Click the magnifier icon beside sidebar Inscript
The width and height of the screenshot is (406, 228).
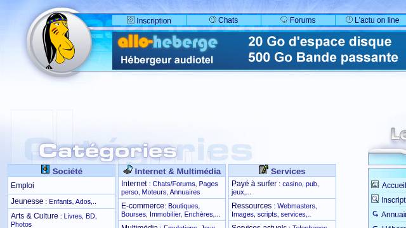coord(375,199)
